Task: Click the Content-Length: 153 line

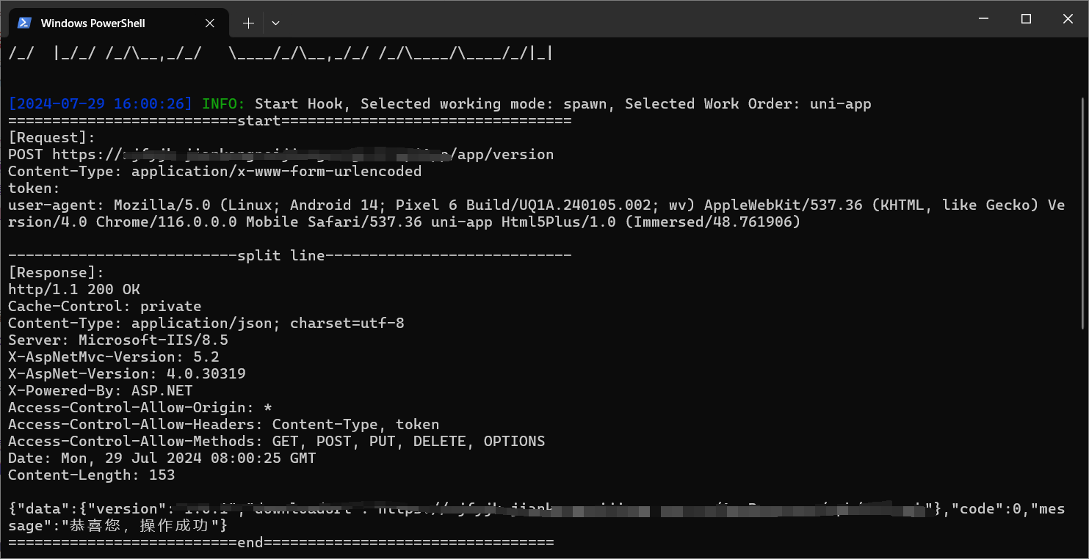Action: tap(92, 475)
